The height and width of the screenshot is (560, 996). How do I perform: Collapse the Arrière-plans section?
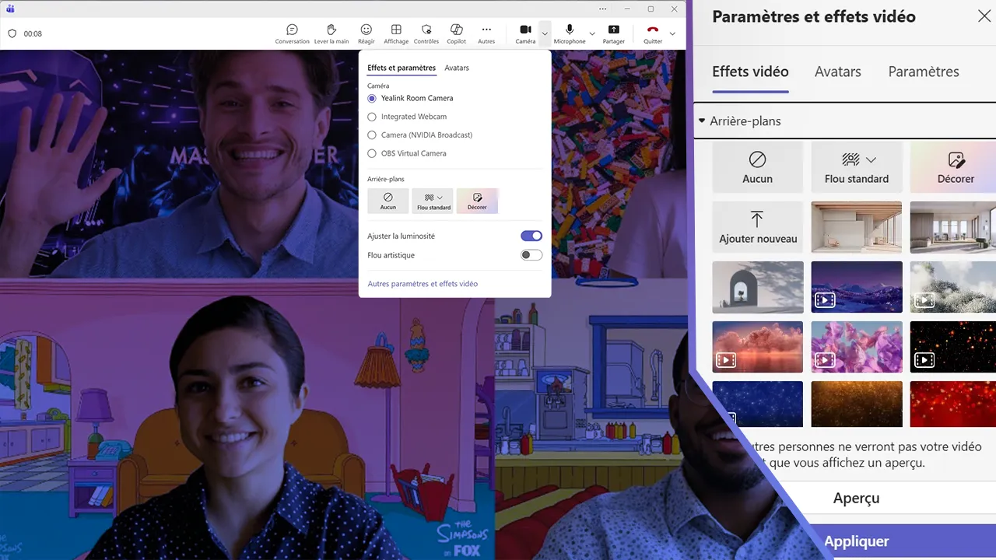coord(702,121)
